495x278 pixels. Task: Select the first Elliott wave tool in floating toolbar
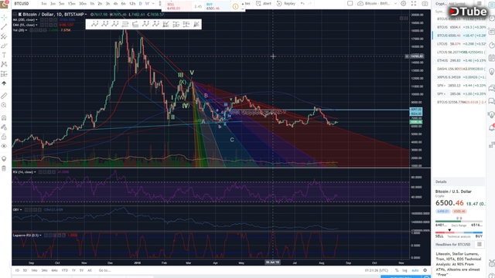click(x=94, y=24)
